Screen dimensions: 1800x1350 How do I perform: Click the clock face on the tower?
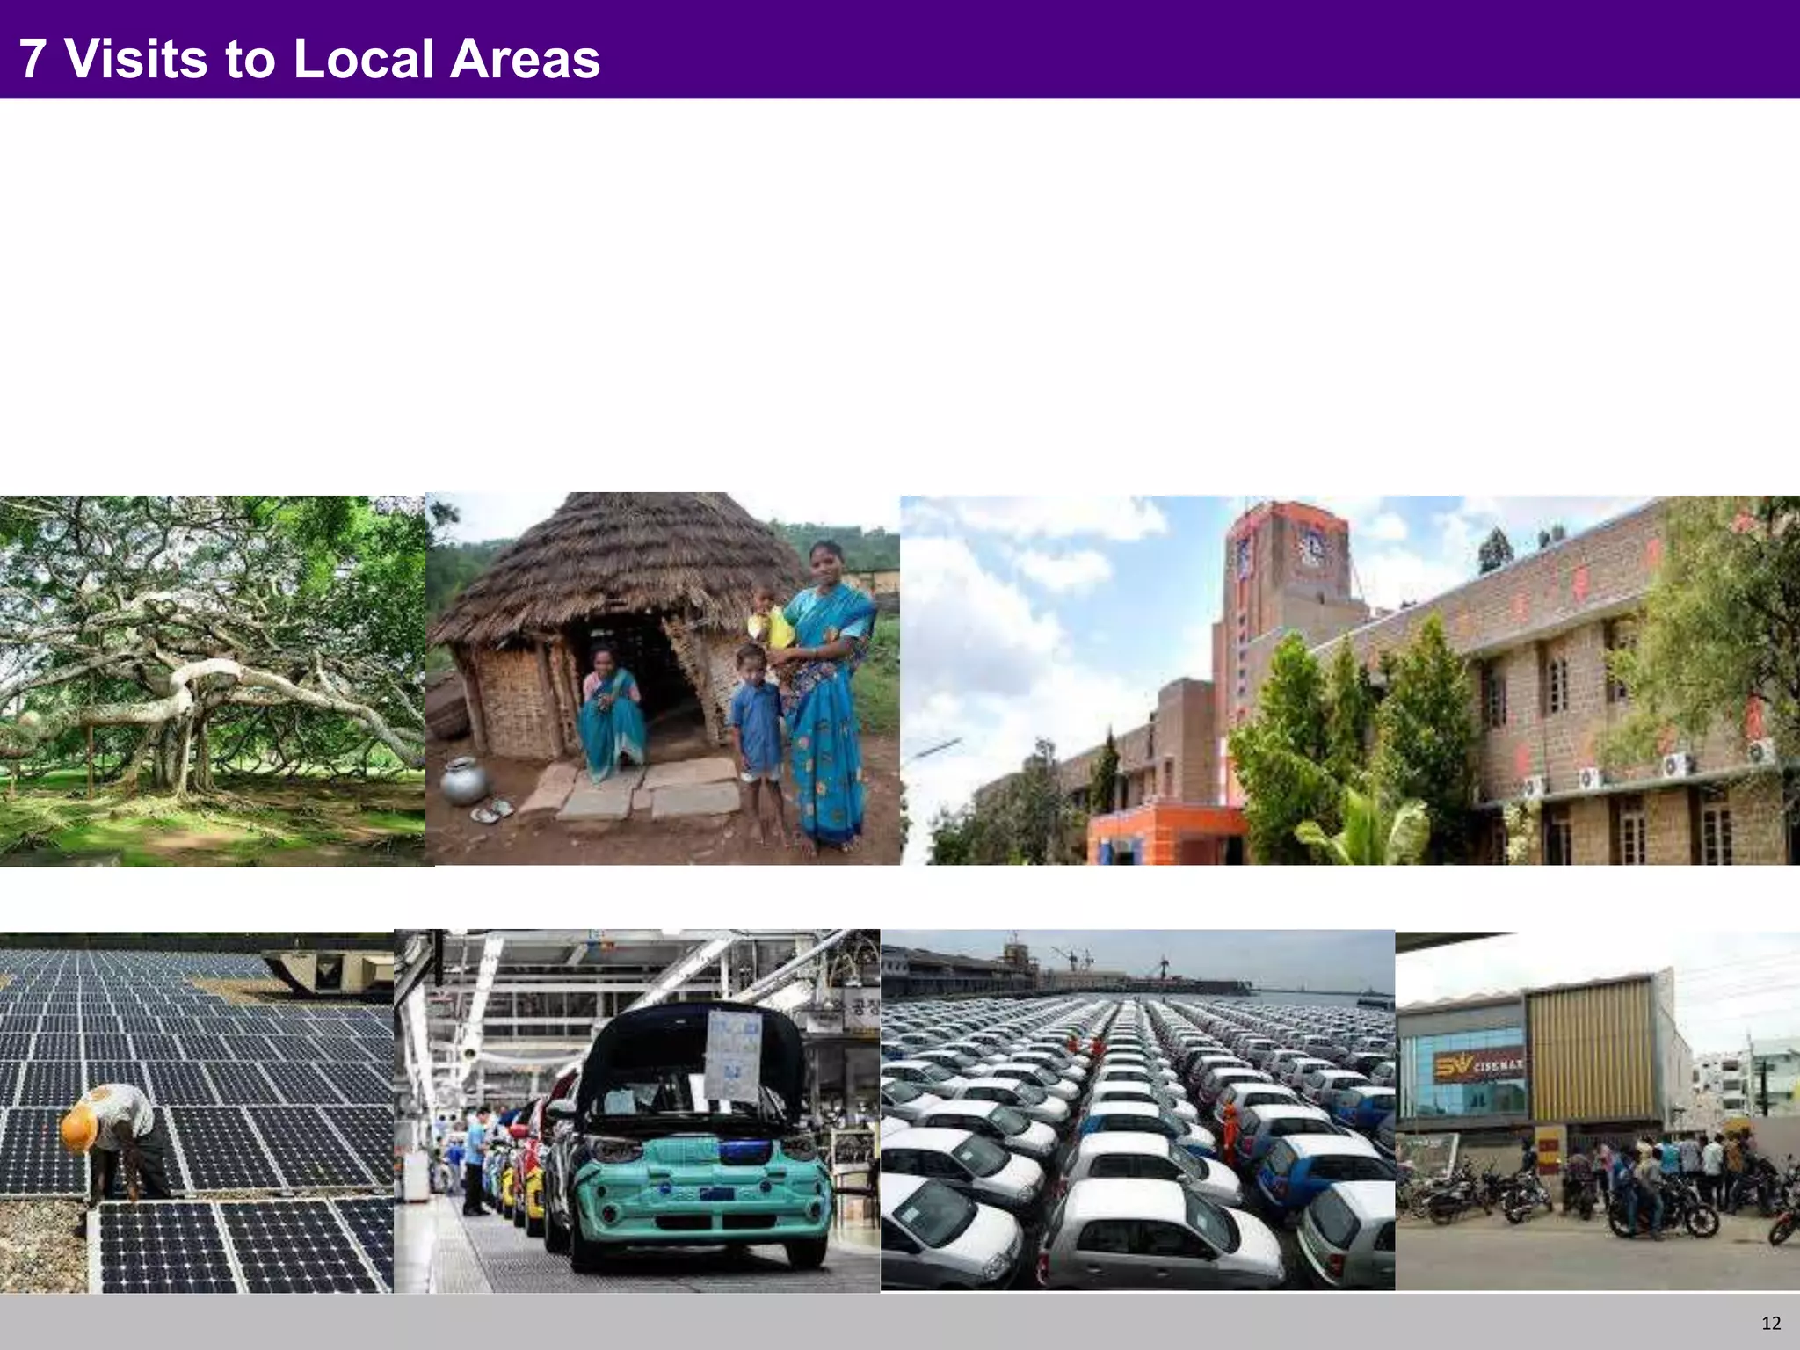coord(1312,548)
